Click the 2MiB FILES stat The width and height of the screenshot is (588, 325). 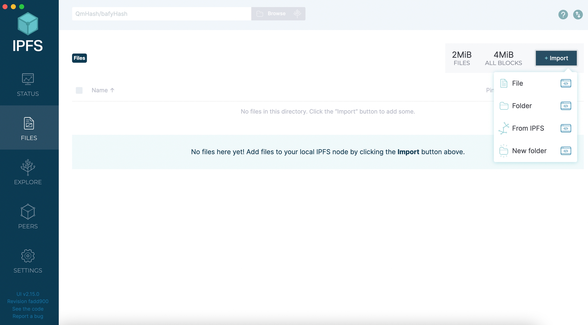pyautogui.click(x=462, y=58)
